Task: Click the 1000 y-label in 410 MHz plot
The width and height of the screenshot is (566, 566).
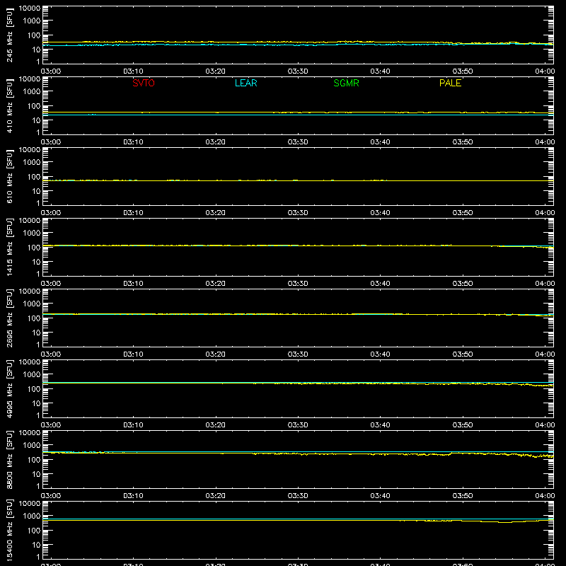Action: point(32,92)
